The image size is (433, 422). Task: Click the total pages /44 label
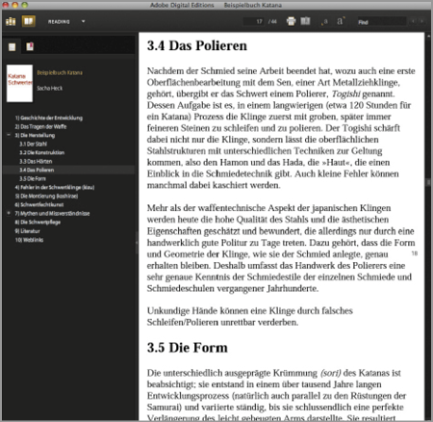click(272, 21)
